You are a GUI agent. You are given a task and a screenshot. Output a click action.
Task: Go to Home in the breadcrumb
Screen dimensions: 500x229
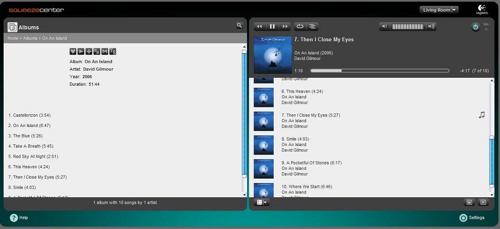(x=13, y=39)
